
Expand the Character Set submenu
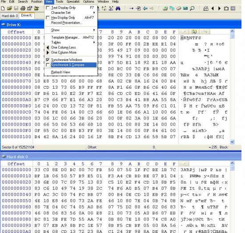tap(71, 12)
